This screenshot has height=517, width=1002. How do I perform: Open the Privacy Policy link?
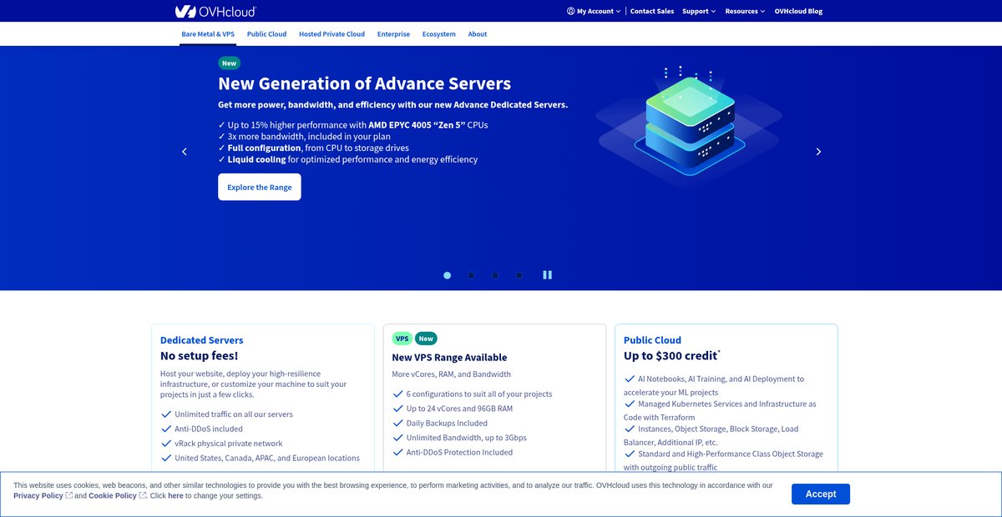click(x=38, y=495)
